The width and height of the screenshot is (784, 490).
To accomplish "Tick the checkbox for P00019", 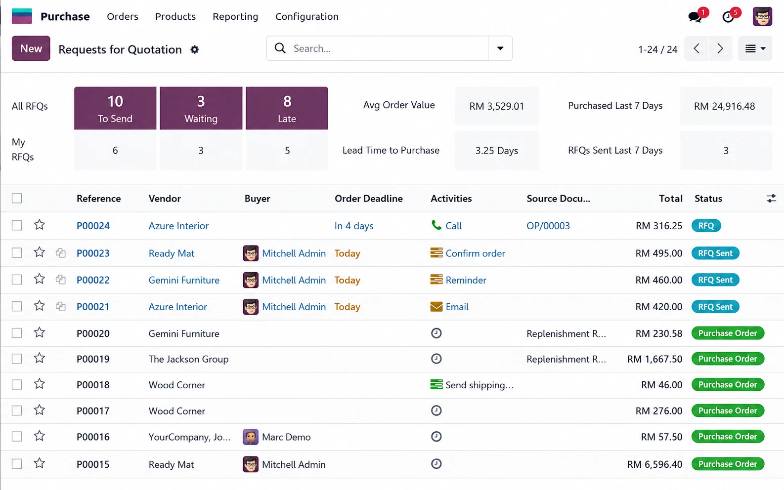I will 17,359.
